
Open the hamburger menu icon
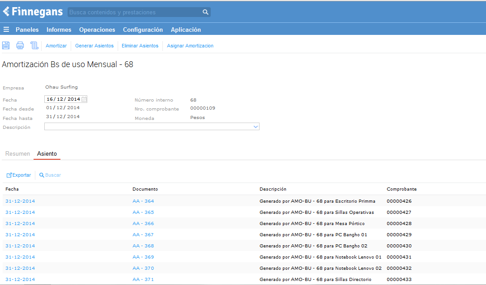pos(6,30)
